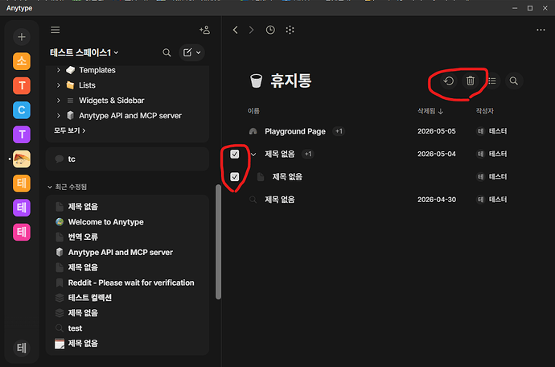Open the purple '테' space
The width and height of the screenshot is (555, 367).
pyautogui.click(x=22, y=208)
